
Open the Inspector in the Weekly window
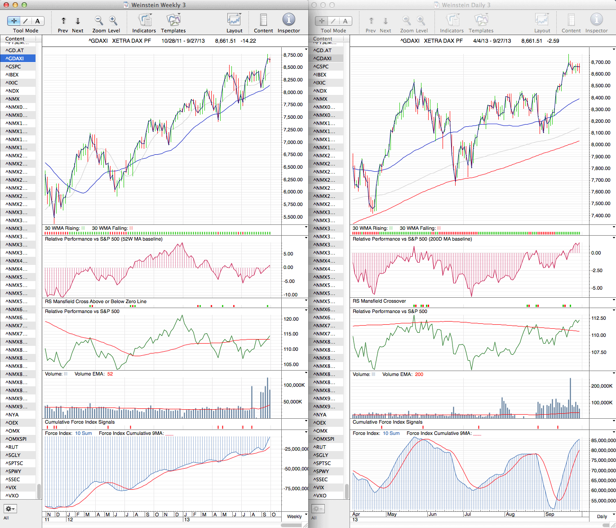[288, 20]
